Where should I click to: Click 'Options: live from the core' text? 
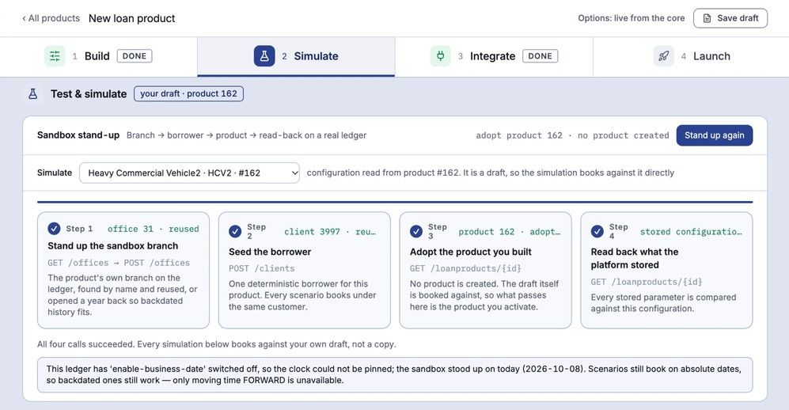pyautogui.click(x=631, y=18)
